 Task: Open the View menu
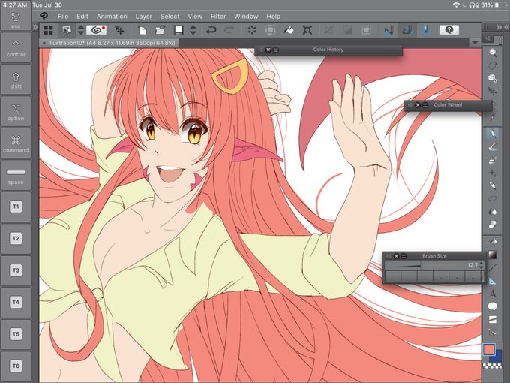(x=195, y=17)
